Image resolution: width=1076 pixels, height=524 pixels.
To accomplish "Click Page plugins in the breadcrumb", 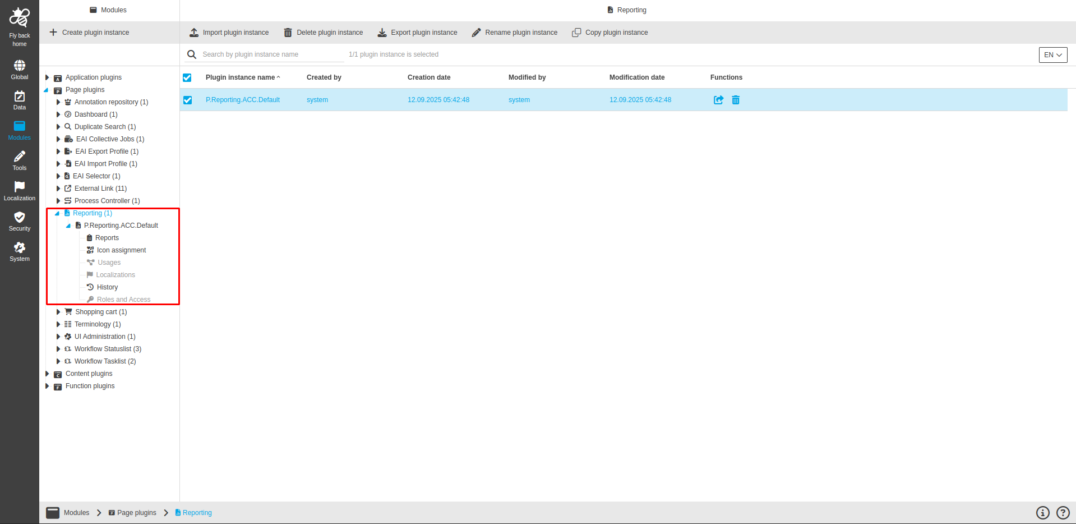I will (137, 512).
